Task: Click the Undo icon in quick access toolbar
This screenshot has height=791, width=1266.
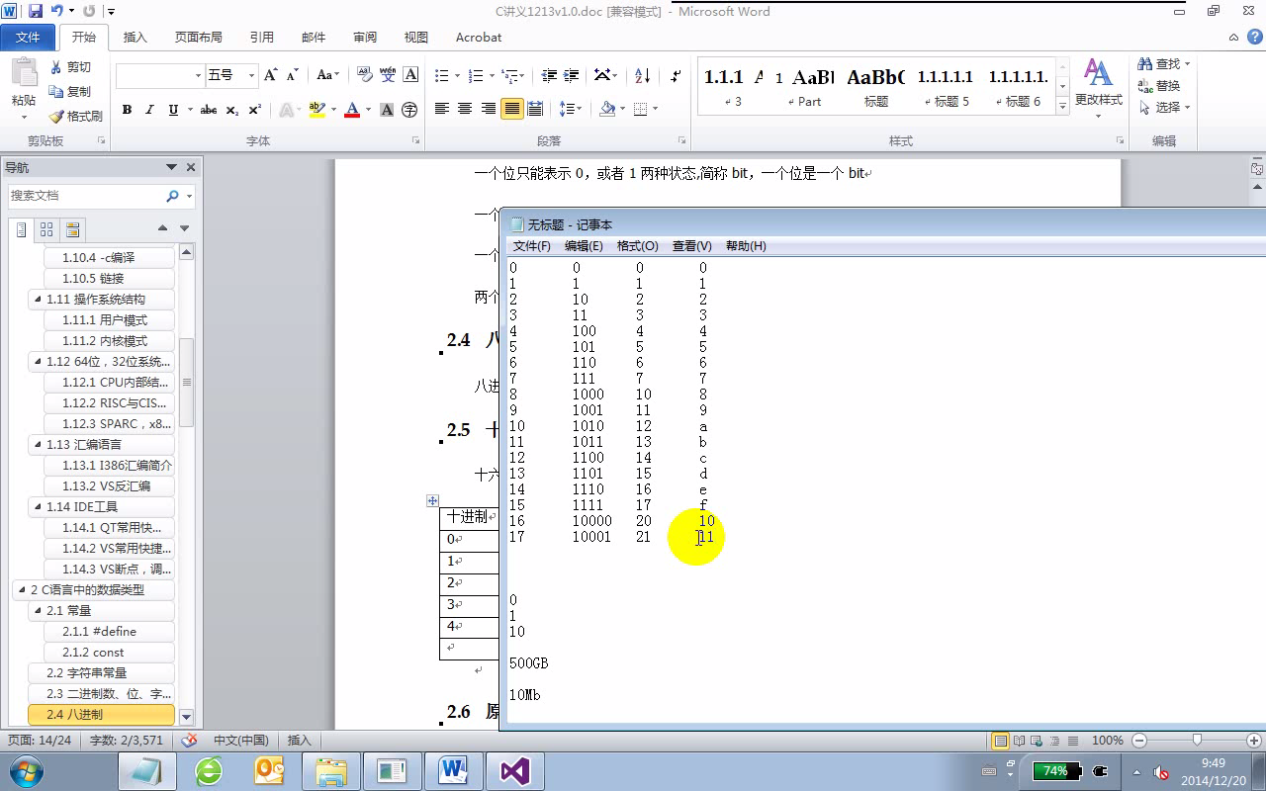Action: click(57, 12)
